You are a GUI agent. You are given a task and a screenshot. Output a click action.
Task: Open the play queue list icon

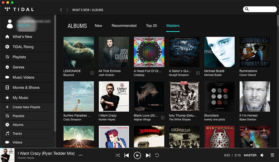[x=272, y=155]
